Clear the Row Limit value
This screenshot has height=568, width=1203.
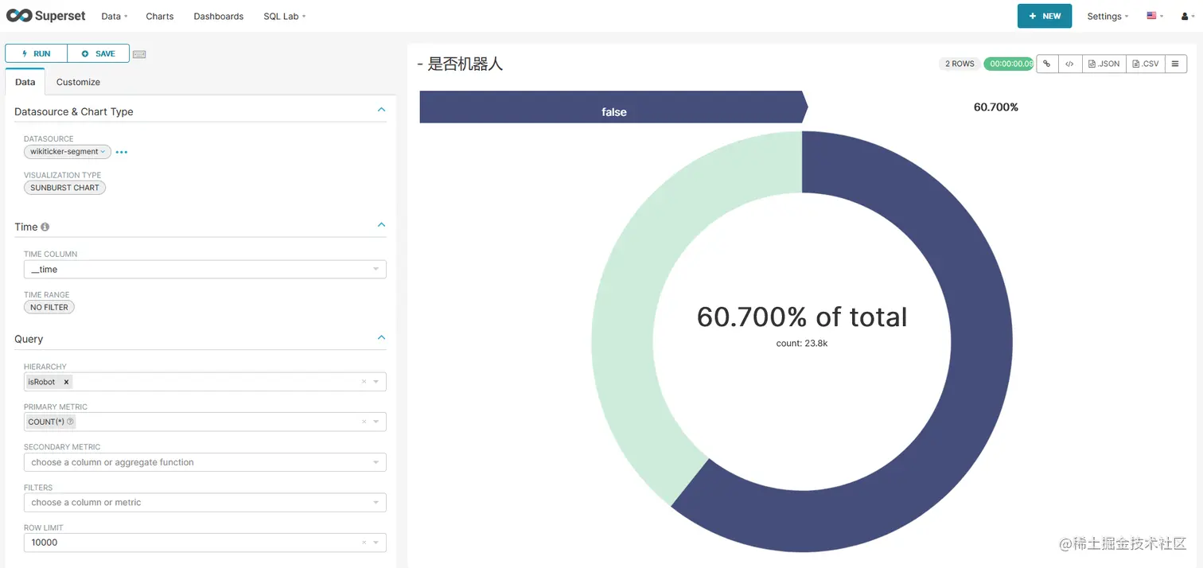(x=364, y=543)
